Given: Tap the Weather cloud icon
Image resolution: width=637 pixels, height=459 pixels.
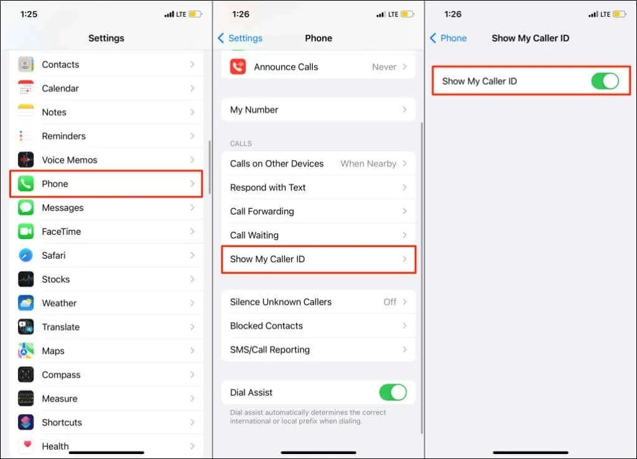Looking at the screenshot, I should point(26,303).
